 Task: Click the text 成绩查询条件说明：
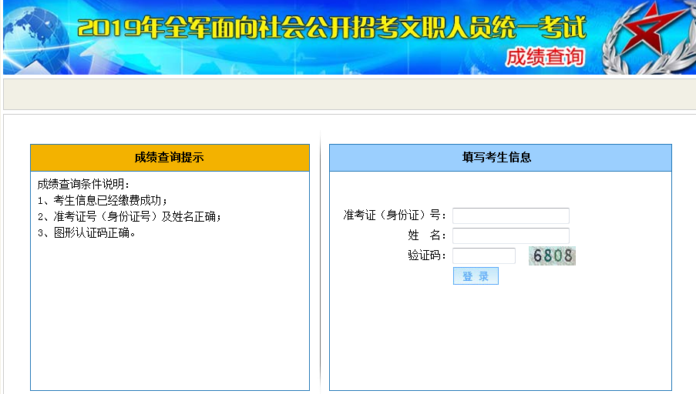pos(83,185)
